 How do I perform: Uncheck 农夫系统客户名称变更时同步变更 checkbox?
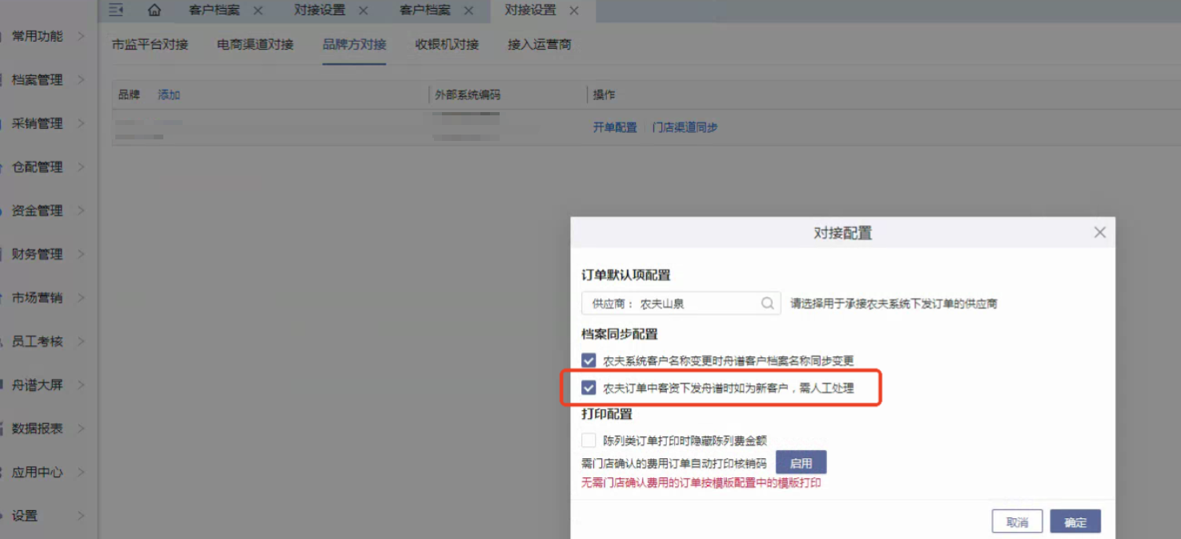click(x=588, y=360)
